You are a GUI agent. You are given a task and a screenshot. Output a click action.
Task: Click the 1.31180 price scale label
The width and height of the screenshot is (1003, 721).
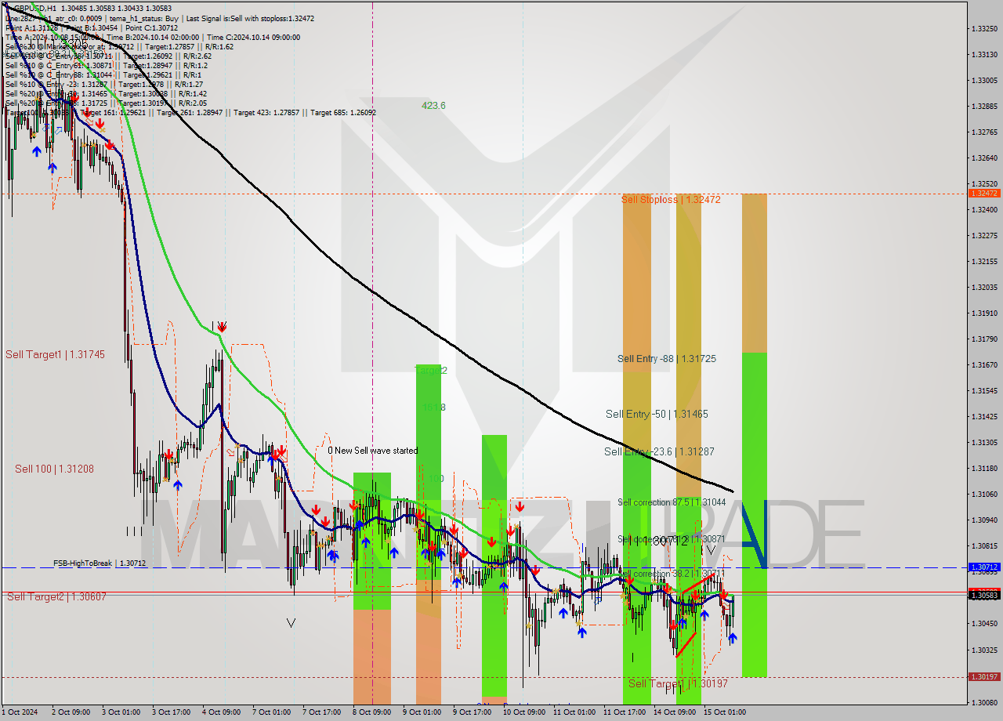984,469
